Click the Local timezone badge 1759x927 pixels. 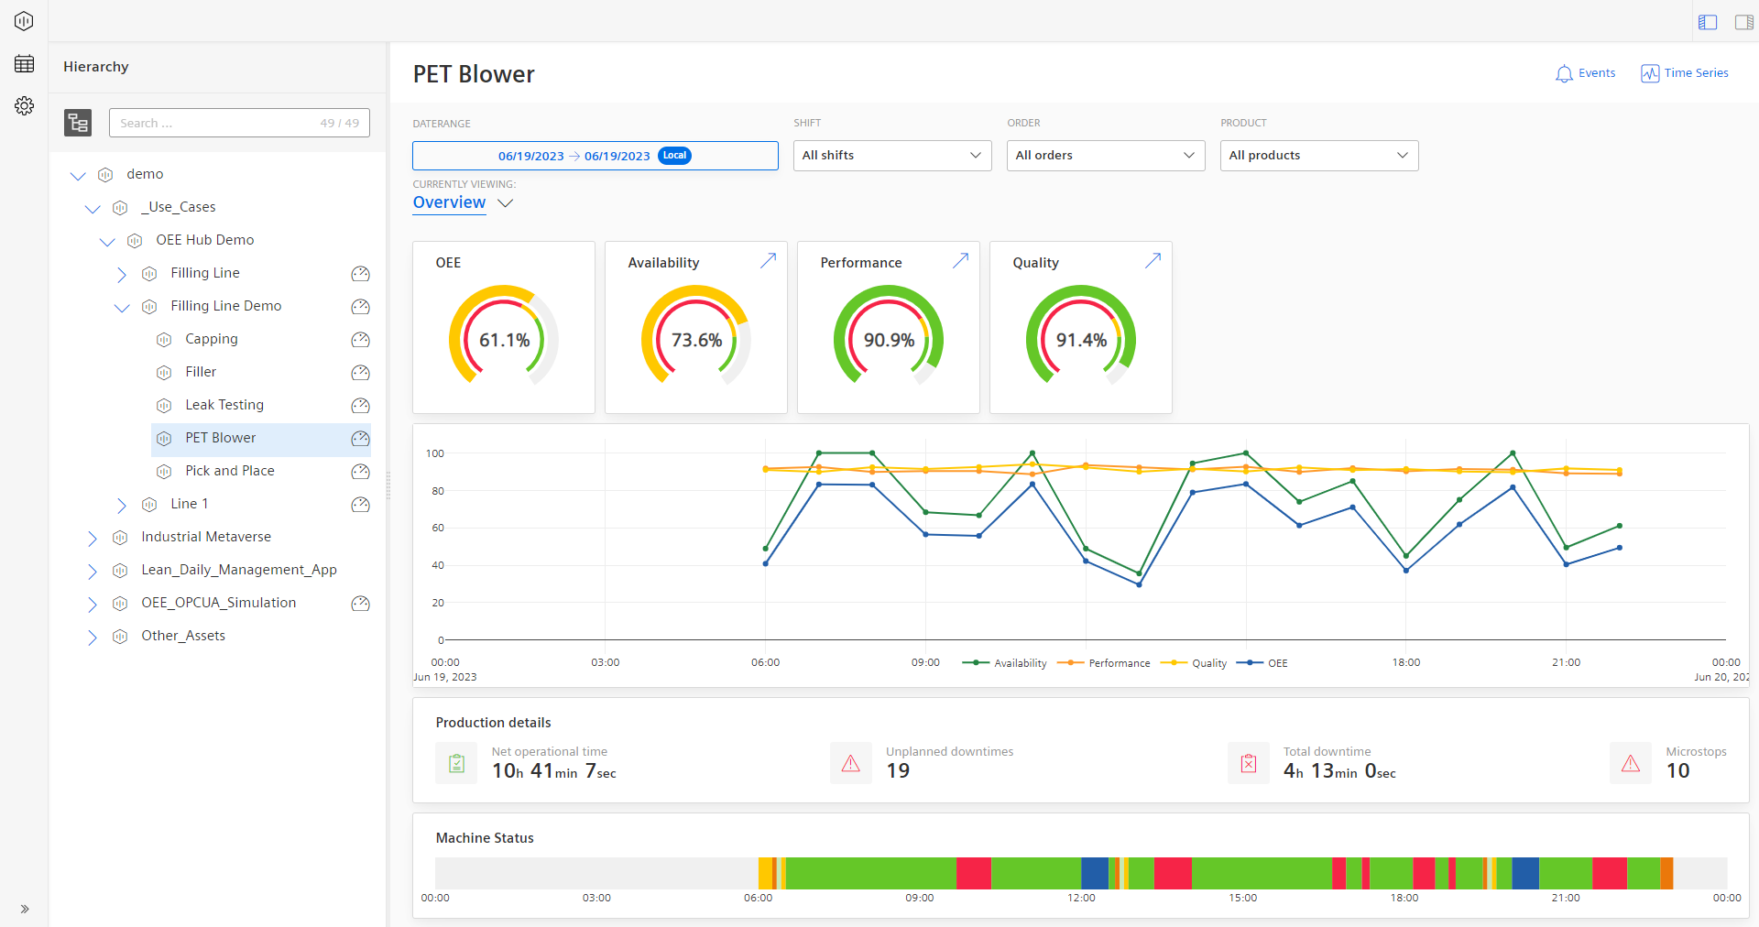pyautogui.click(x=675, y=156)
